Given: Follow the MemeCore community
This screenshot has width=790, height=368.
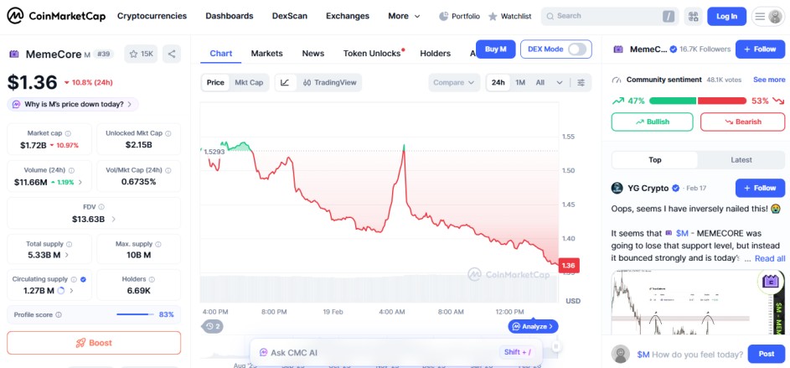Looking at the screenshot, I should point(761,49).
